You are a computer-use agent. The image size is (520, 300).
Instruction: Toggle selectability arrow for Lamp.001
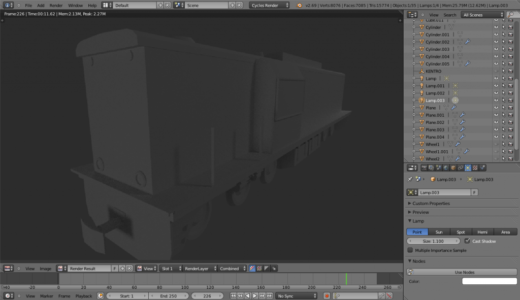(503, 85)
